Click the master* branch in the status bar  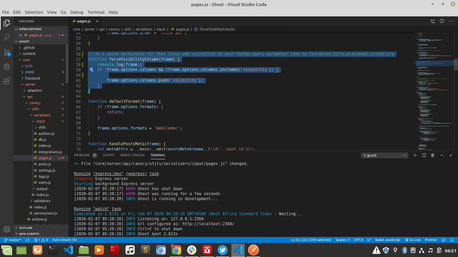click(12, 240)
